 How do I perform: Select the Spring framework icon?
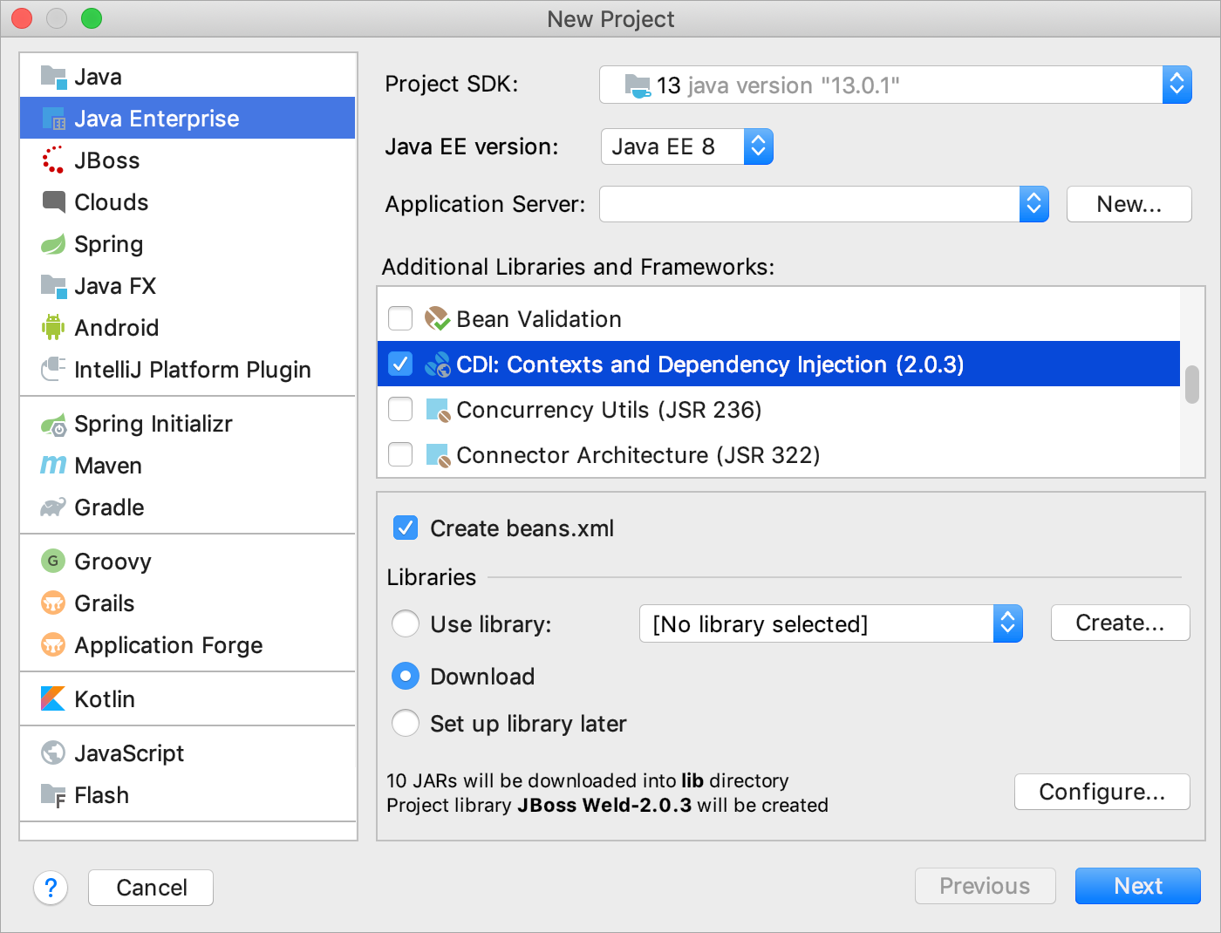coord(52,244)
